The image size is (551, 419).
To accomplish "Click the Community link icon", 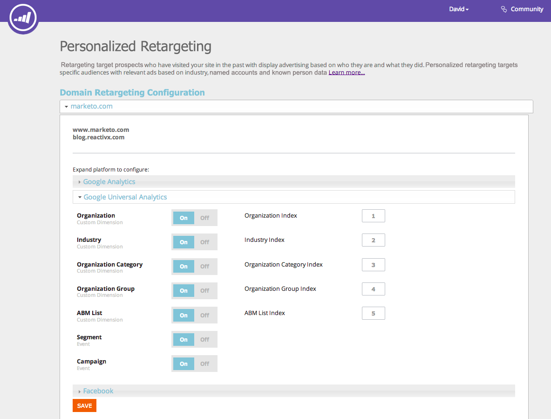I will point(503,9).
